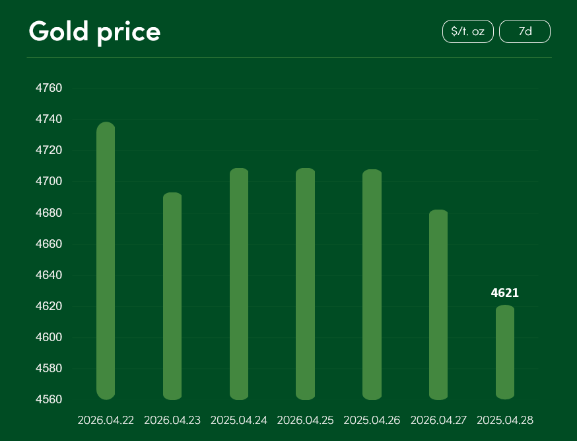Select the bar for 2026.04.22
Image resolution: width=577 pixels, height=441 pixels.
tap(106, 261)
